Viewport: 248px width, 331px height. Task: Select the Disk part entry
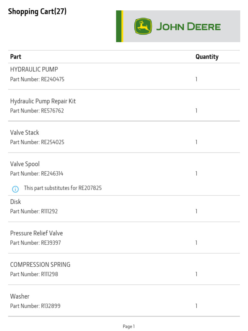15,202
